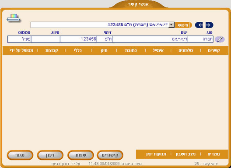Screen dimensions: 231x168
Task: Open the תיק tab
Action: click(104, 51)
